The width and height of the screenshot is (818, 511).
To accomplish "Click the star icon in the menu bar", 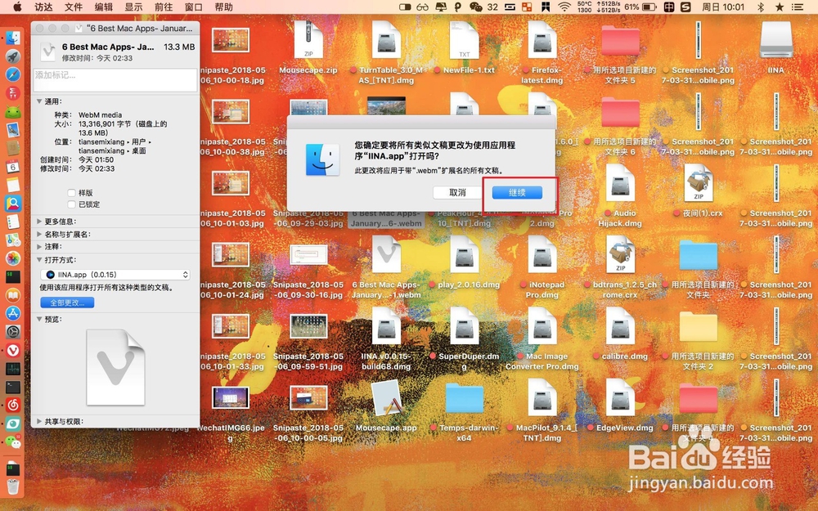I will coord(780,7).
